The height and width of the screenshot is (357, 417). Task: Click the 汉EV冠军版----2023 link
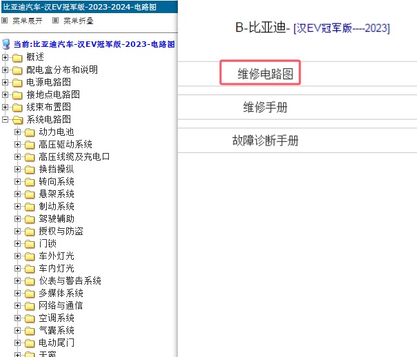342,28
